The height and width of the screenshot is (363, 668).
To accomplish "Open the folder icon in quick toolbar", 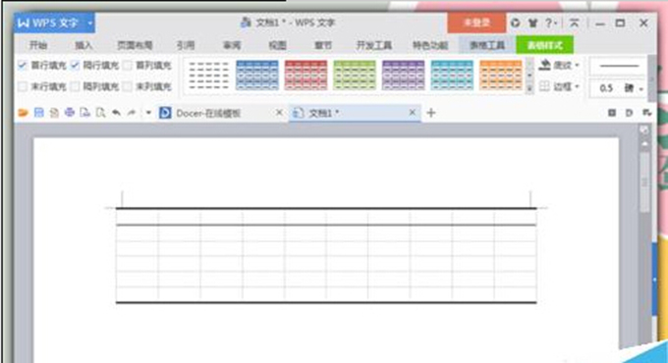I will point(23,113).
